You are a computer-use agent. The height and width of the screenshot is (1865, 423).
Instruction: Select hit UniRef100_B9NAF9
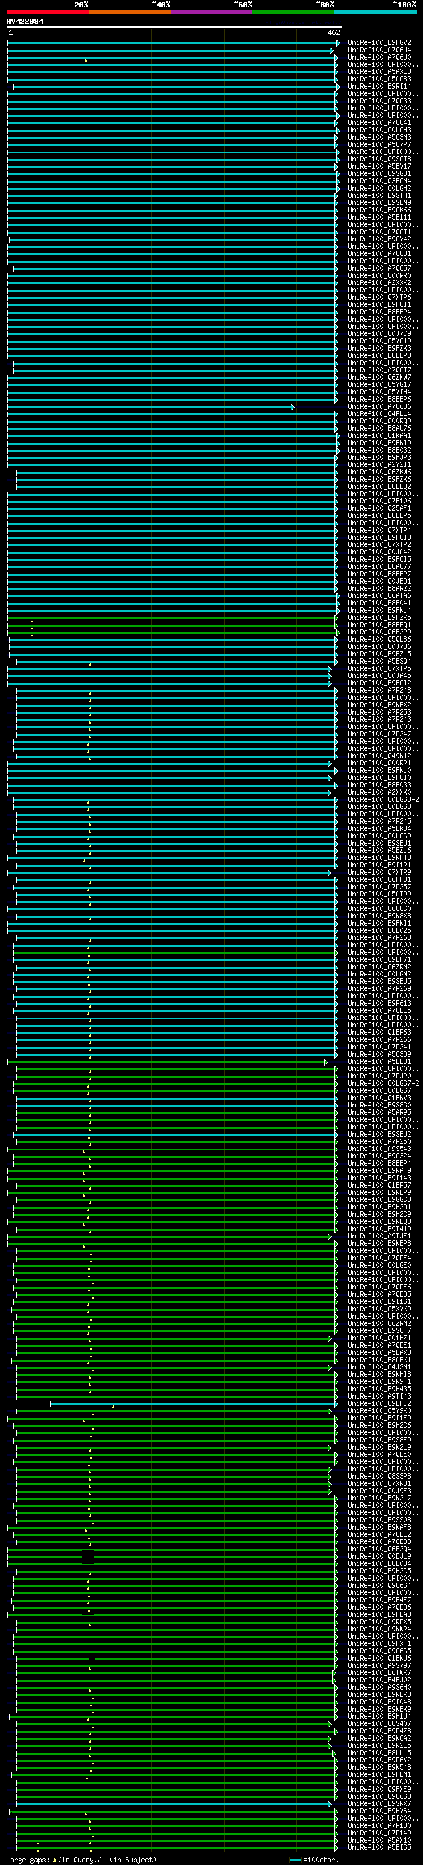[x=379, y=1171]
